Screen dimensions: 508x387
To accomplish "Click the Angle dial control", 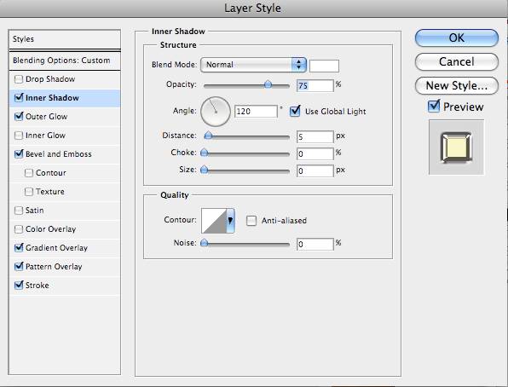I will click(x=216, y=112).
